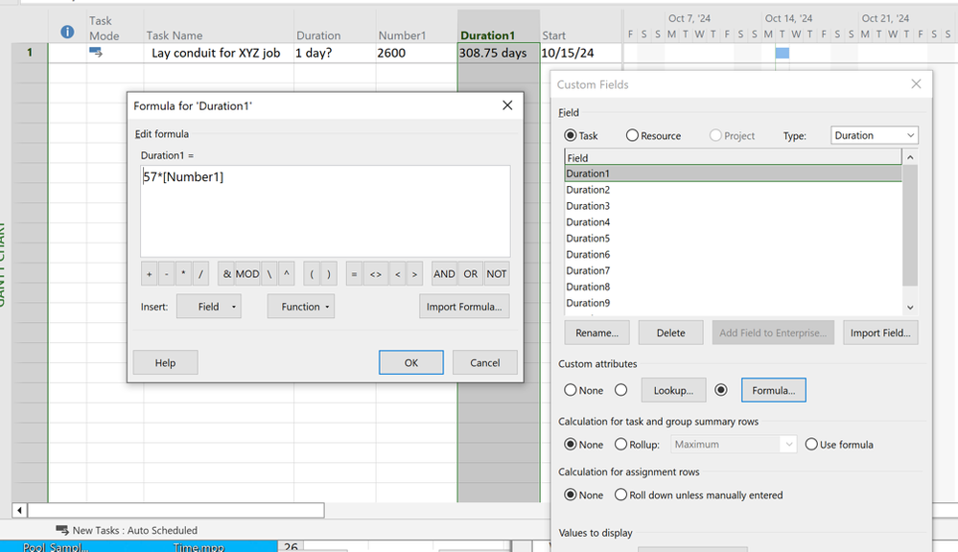Viewport: 958px width, 552px height.
Task: Insert the NOT logical operator
Action: [x=496, y=274]
